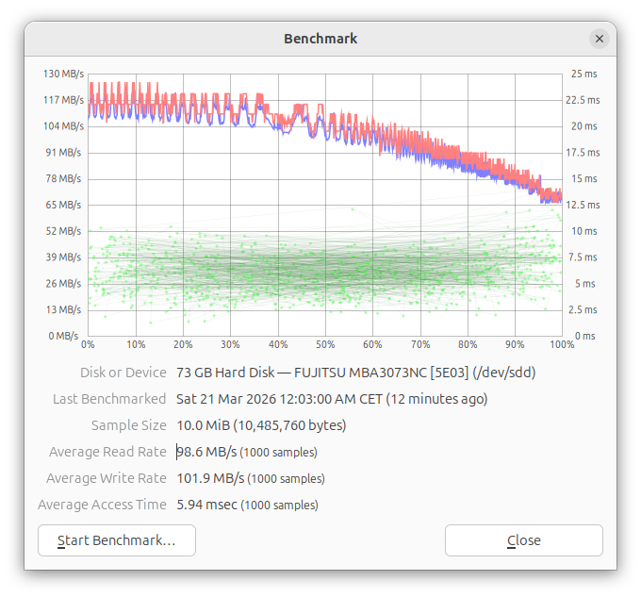Click the 65 MB/s label on left axis
This screenshot has width=641, height=597.
(64, 205)
